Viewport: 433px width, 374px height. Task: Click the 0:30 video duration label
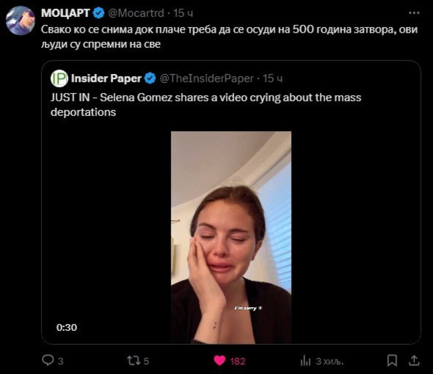(67, 327)
